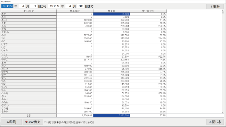Image resolution: width=226 pixels, height=127 pixels.
Task: Click the 女子給 column header
Action: (x=112, y=11)
